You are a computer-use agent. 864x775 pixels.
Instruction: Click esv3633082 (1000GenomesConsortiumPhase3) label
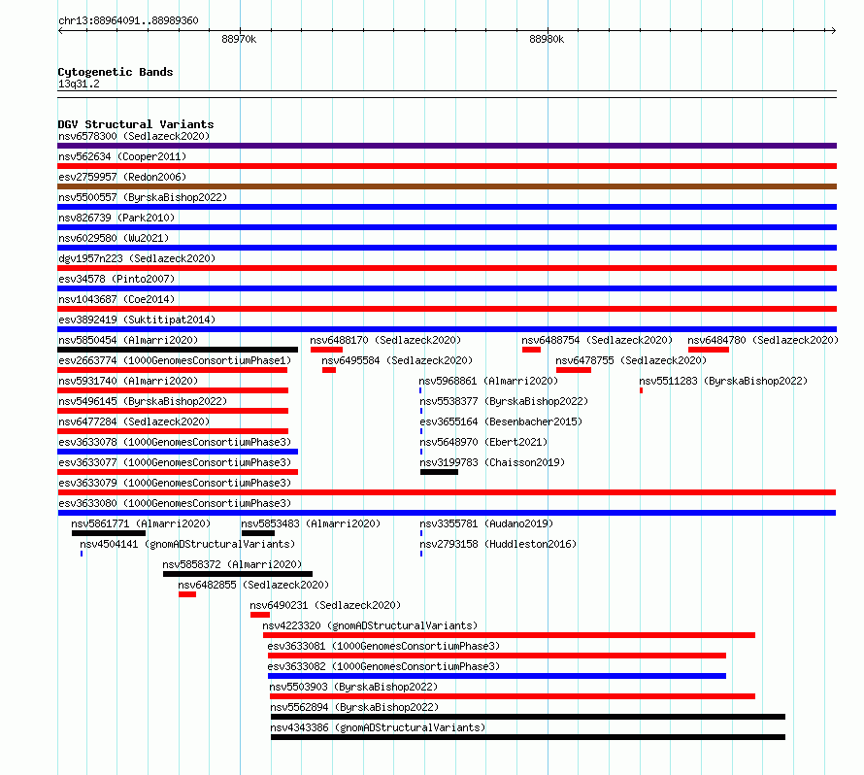pos(383,666)
